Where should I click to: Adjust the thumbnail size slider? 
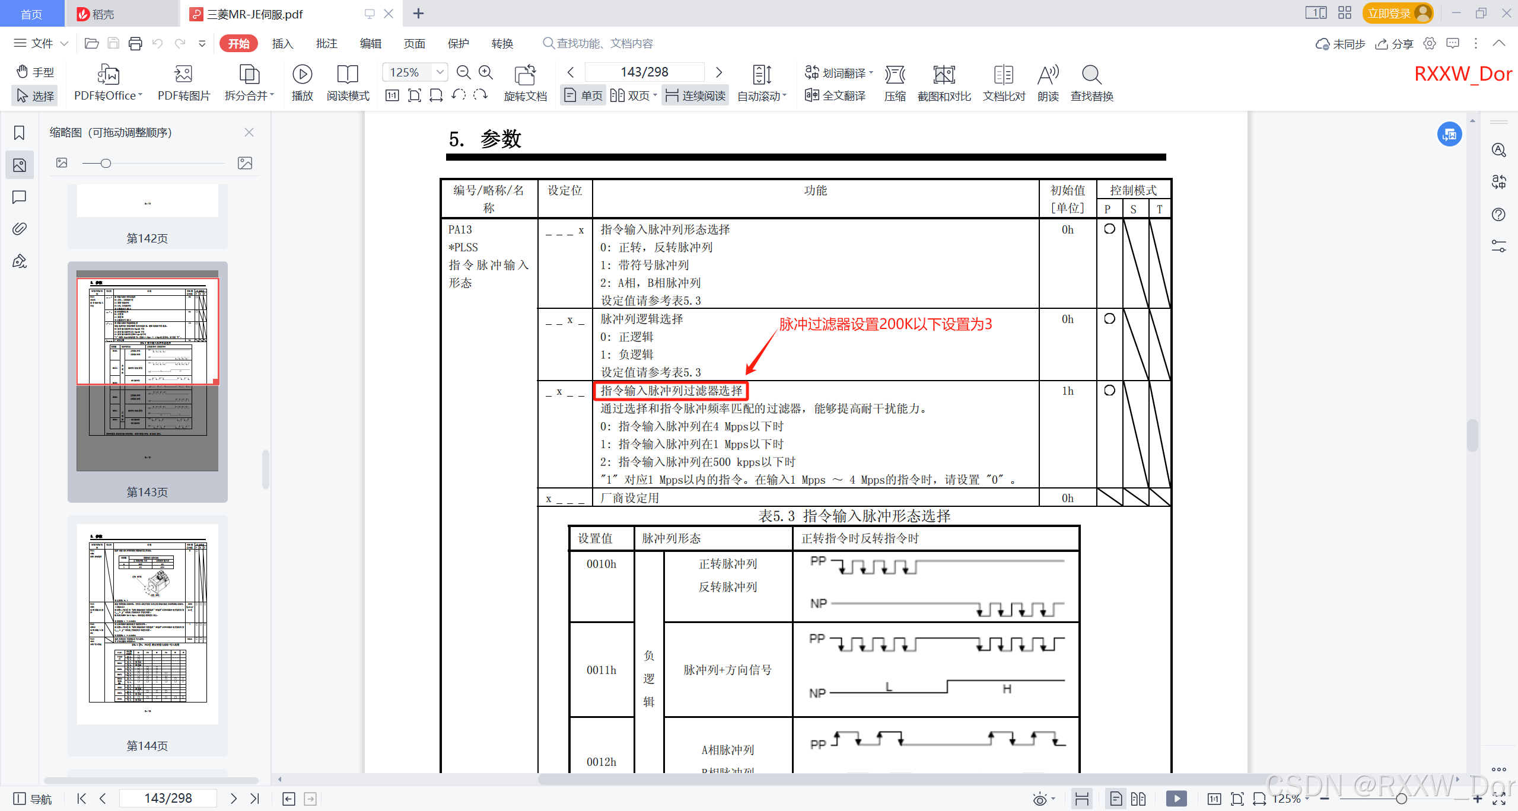click(x=106, y=163)
